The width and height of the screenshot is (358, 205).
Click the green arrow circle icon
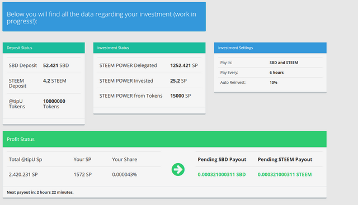coord(178,169)
